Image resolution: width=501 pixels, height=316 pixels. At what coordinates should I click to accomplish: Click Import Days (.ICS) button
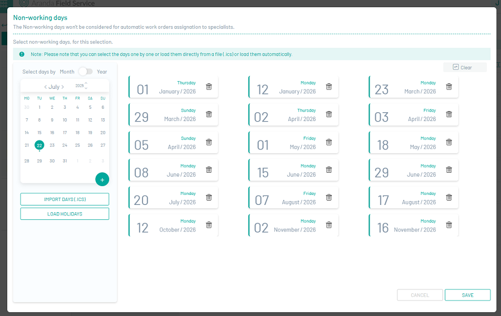65,199
